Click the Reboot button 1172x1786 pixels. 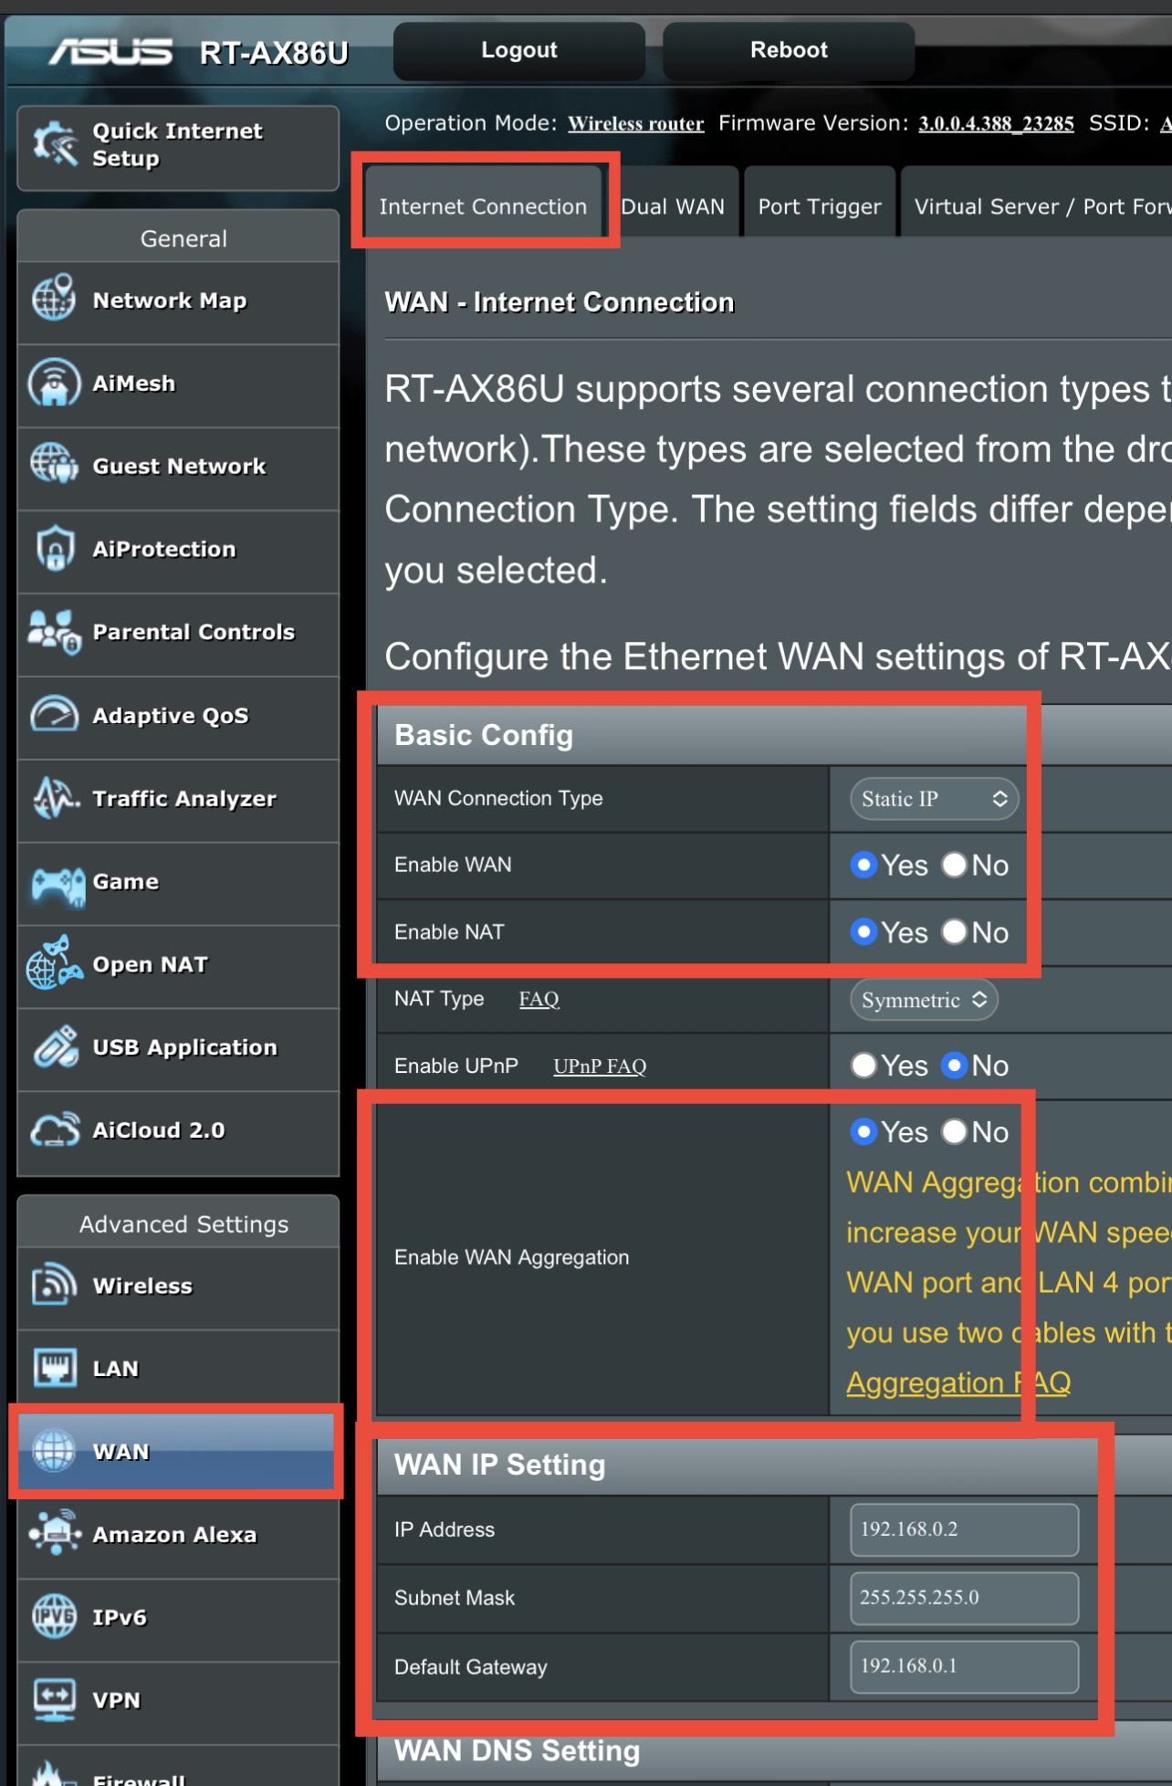pyautogui.click(x=789, y=50)
